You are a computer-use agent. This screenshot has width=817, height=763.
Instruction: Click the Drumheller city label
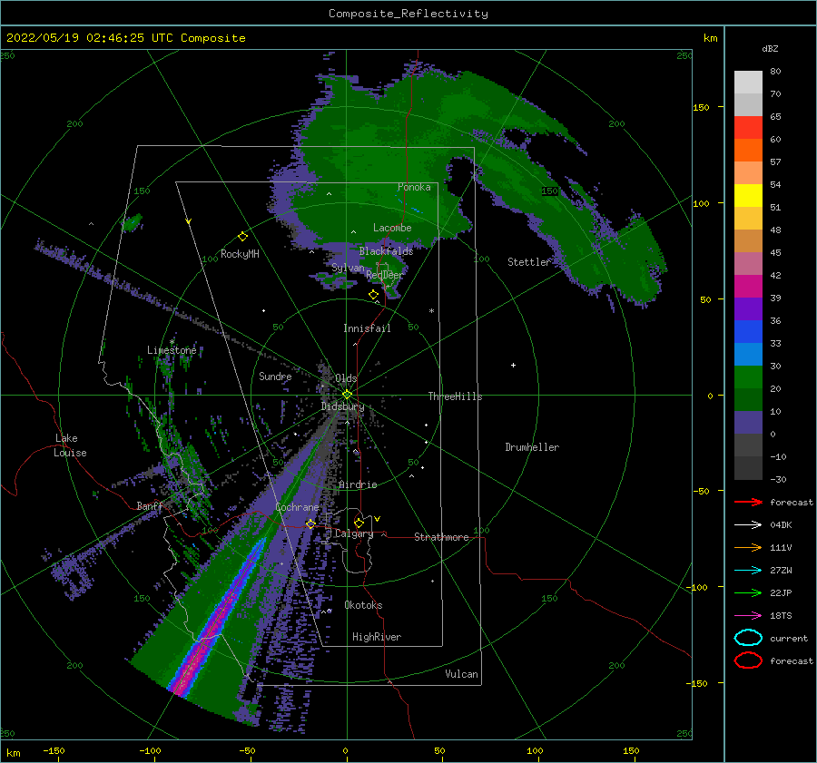pos(532,447)
